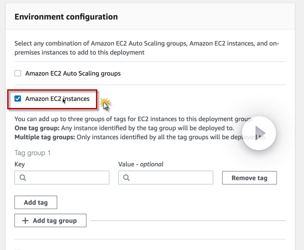Image resolution: width=304 pixels, height=250 pixels.
Task: Click the Amazon EC2 instances label text
Action: pyautogui.click(x=57, y=98)
